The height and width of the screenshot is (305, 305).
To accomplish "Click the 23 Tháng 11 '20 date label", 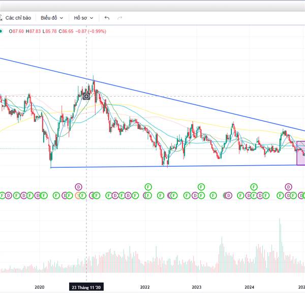I will pos(86,287).
